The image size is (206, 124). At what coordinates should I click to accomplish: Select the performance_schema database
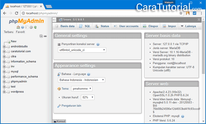click(24, 77)
